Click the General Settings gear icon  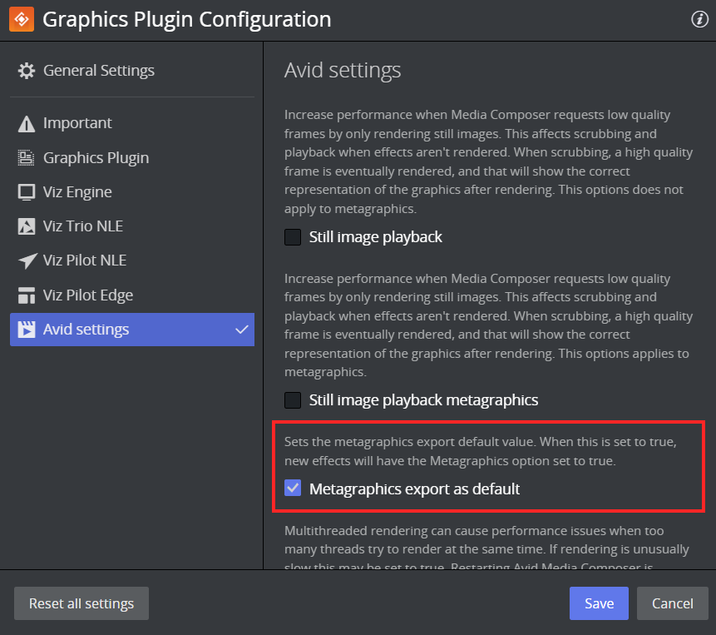[x=27, y=71]
